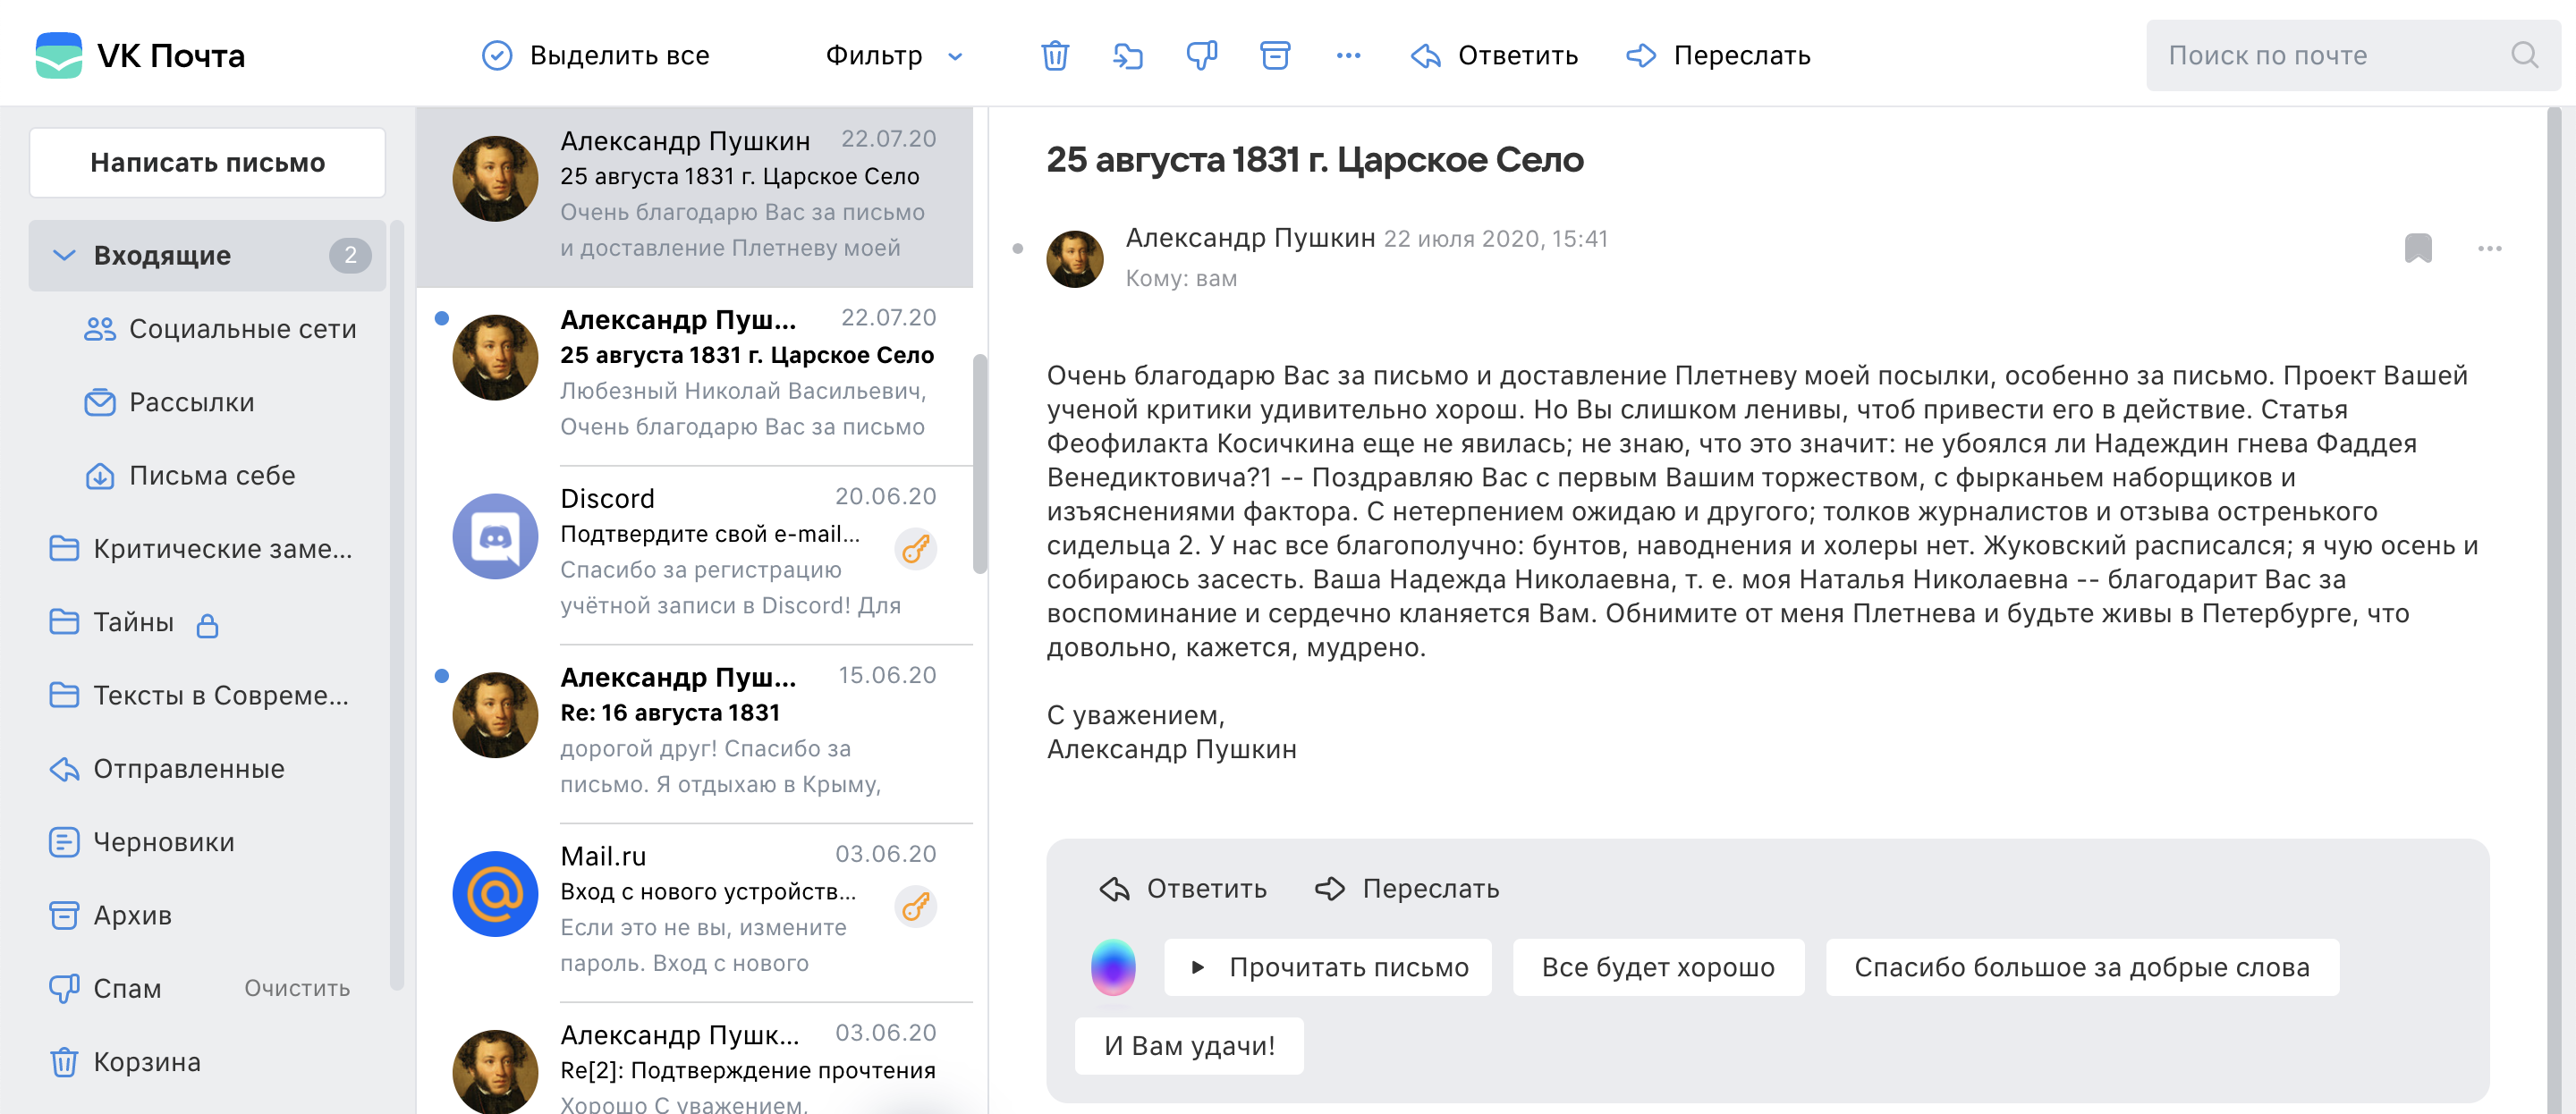
Task: Open the unread Любезный Николай Васильевич letter
Action: (x=694, y=376)
